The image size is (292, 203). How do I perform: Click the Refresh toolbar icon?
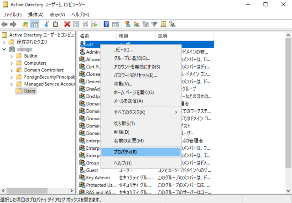click(85, 24)
